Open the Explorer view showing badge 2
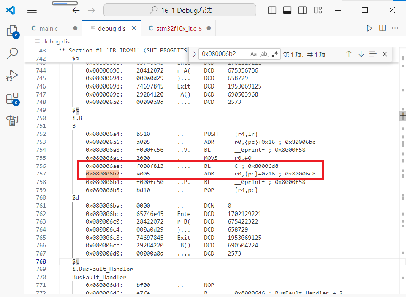Viewport: 407px width, 297px height. click(12, 32)
